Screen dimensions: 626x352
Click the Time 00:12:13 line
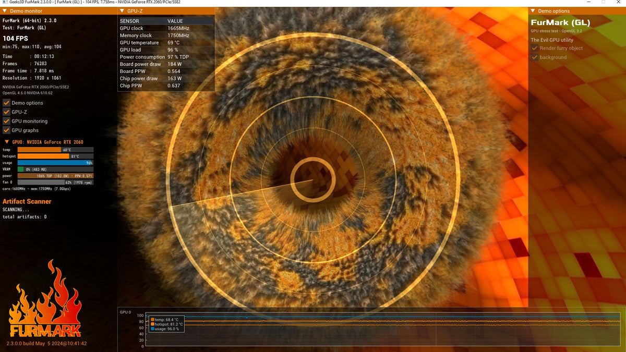point(28,56)
